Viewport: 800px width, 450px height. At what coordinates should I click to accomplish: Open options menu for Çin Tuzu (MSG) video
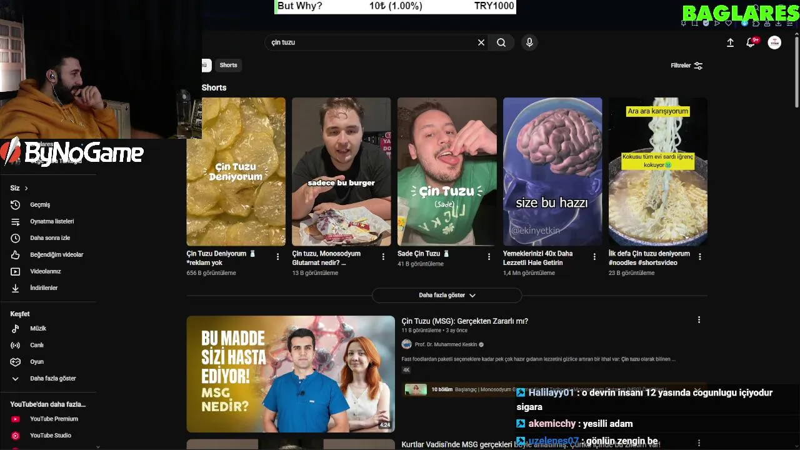[x=699, y=320]
